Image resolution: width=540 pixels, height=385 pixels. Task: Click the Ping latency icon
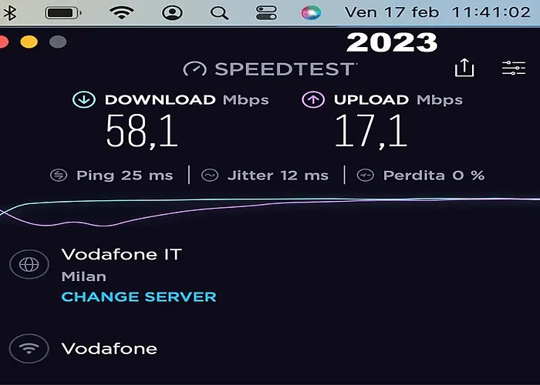click(59, 176)
